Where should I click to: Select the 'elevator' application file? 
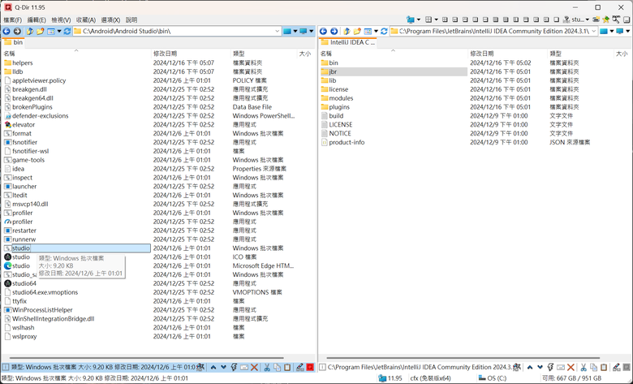coord(24,125)
